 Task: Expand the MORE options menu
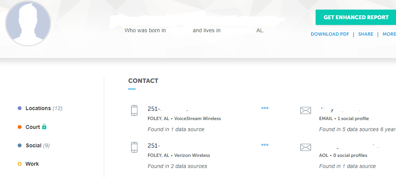click(x=389, y=34)
